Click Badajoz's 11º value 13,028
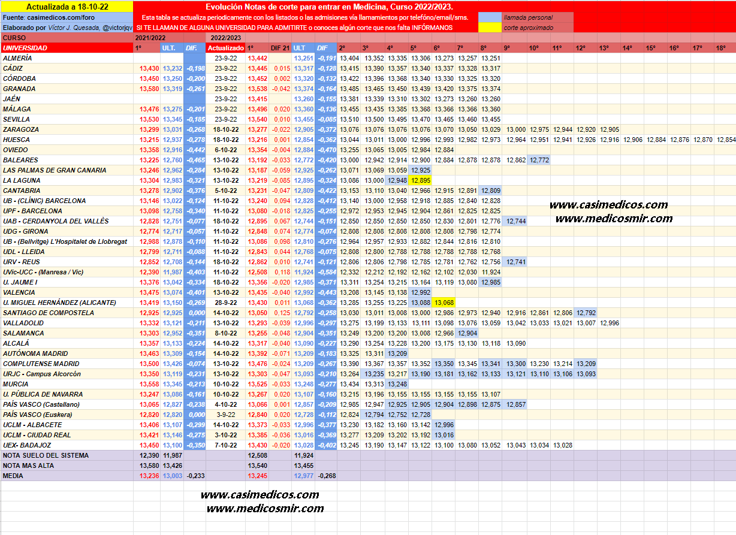 tap(562, 445)
